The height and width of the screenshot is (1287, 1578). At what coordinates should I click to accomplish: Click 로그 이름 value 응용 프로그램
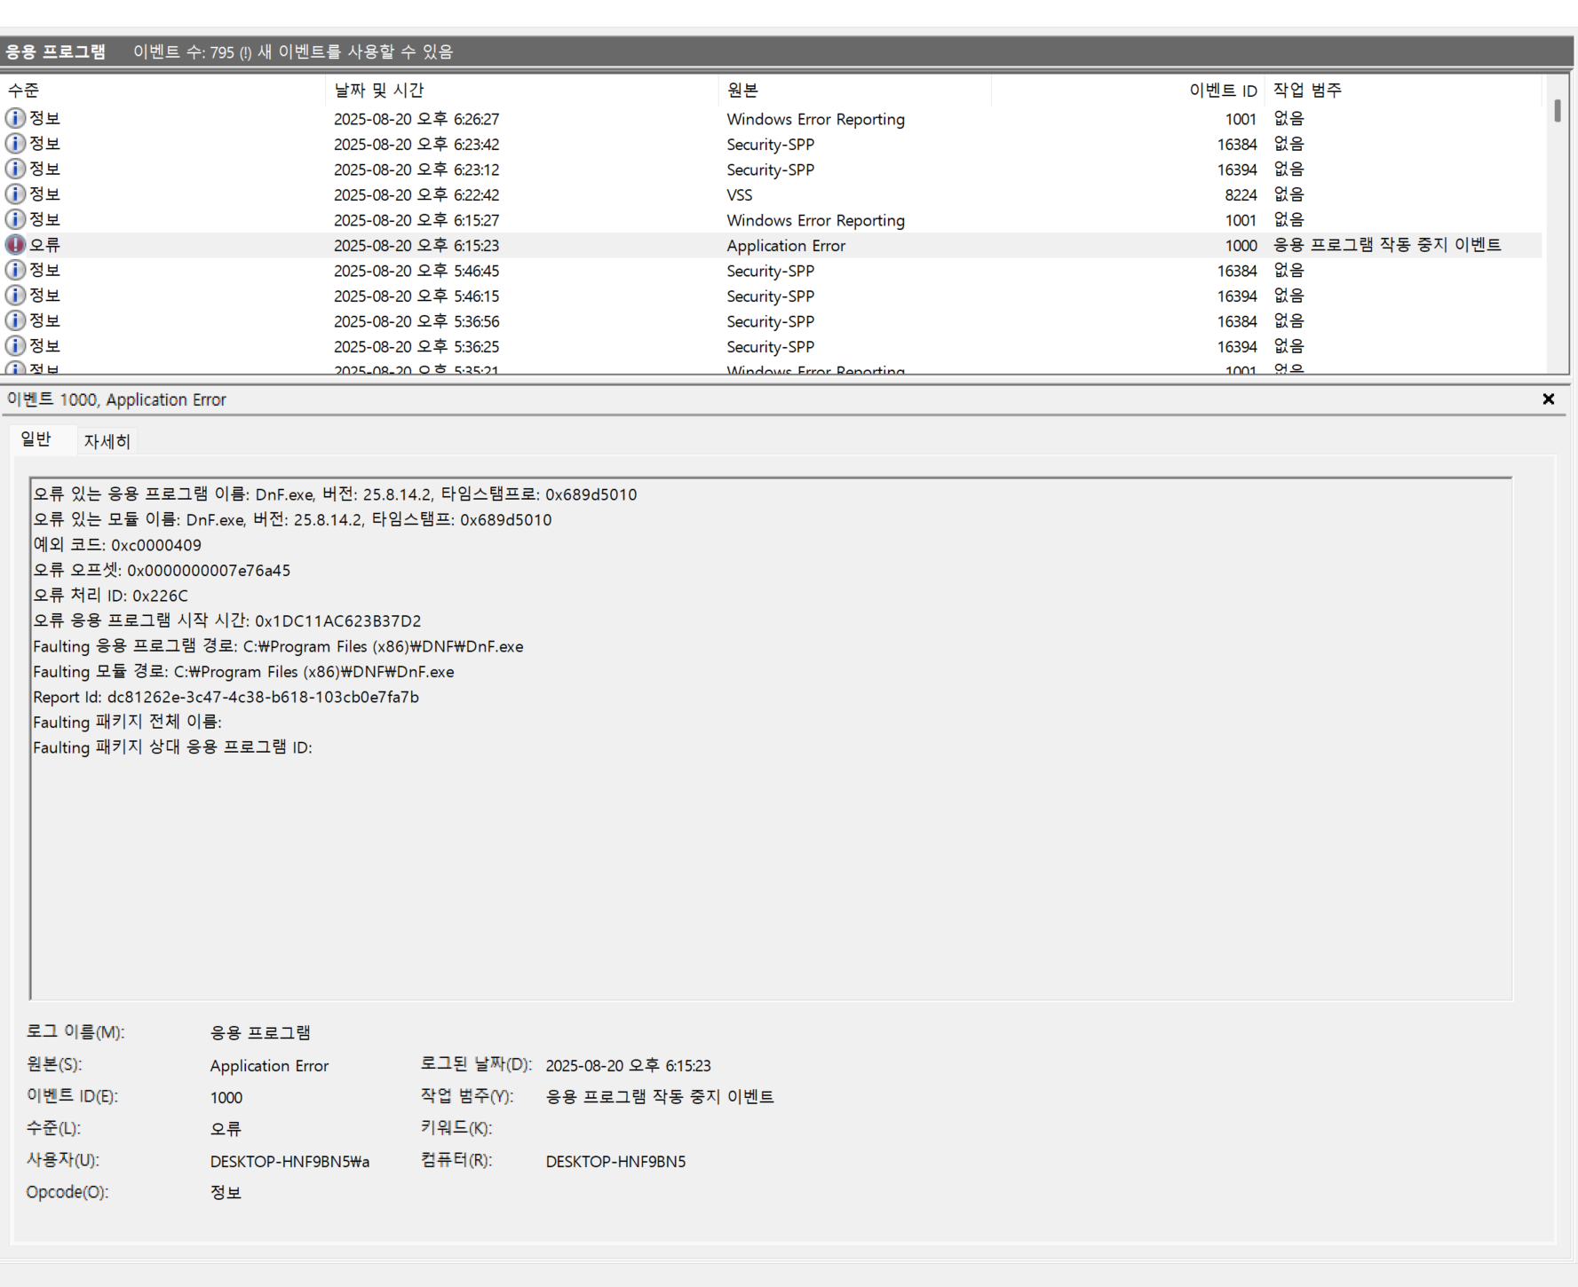click(260, 1032)
